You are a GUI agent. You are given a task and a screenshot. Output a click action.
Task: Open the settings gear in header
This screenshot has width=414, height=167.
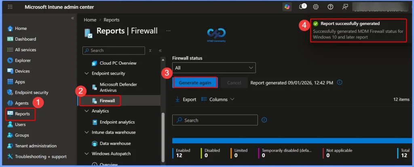316,7
